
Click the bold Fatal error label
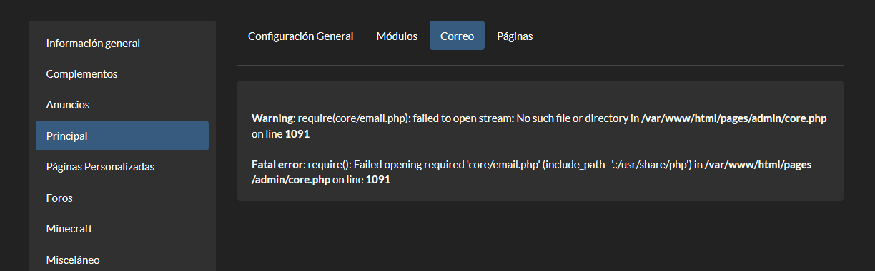point(277,164)
